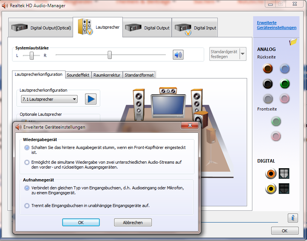This screenshot has width=307, height=241.
Task: Open the 7.1 Lautsprecher configuration dropdown
Action: pos(49,99)
